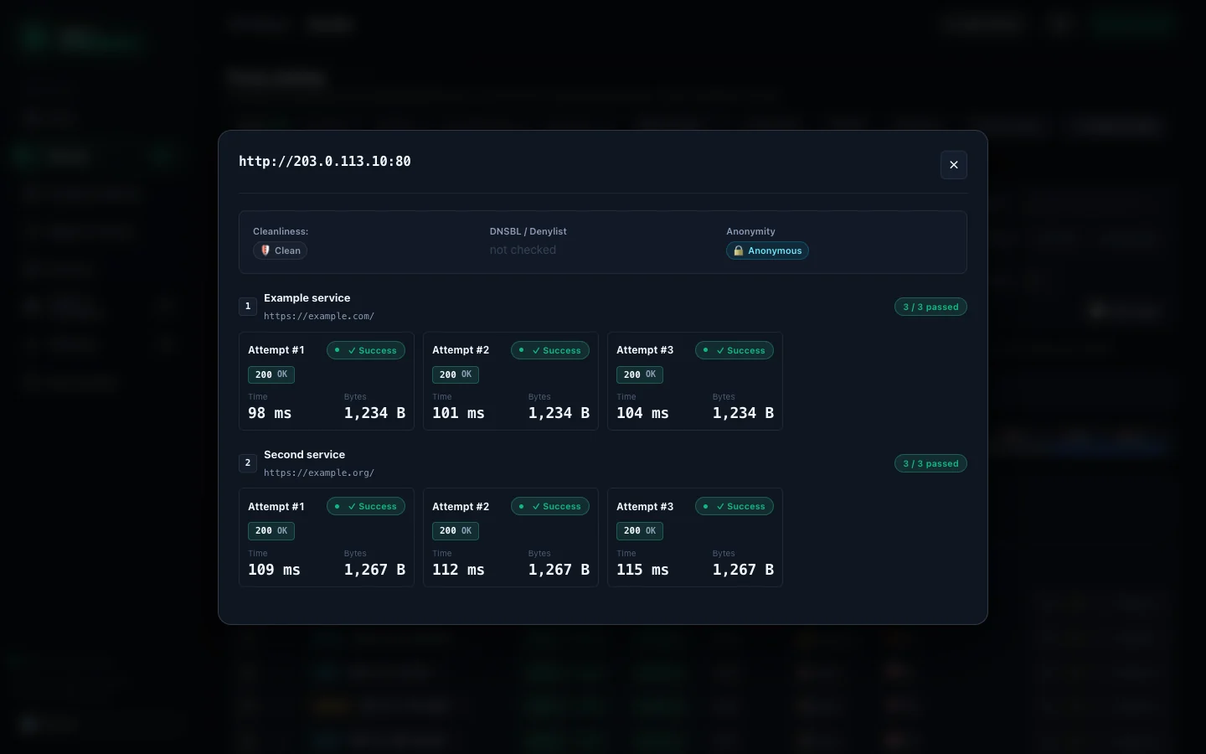Click Example service Attempt #1 Success badge
The height and width of the screenshot is (754, 1206).
366,350
